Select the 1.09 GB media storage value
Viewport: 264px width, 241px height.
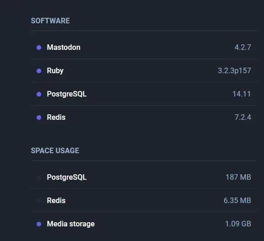(238, 224)
